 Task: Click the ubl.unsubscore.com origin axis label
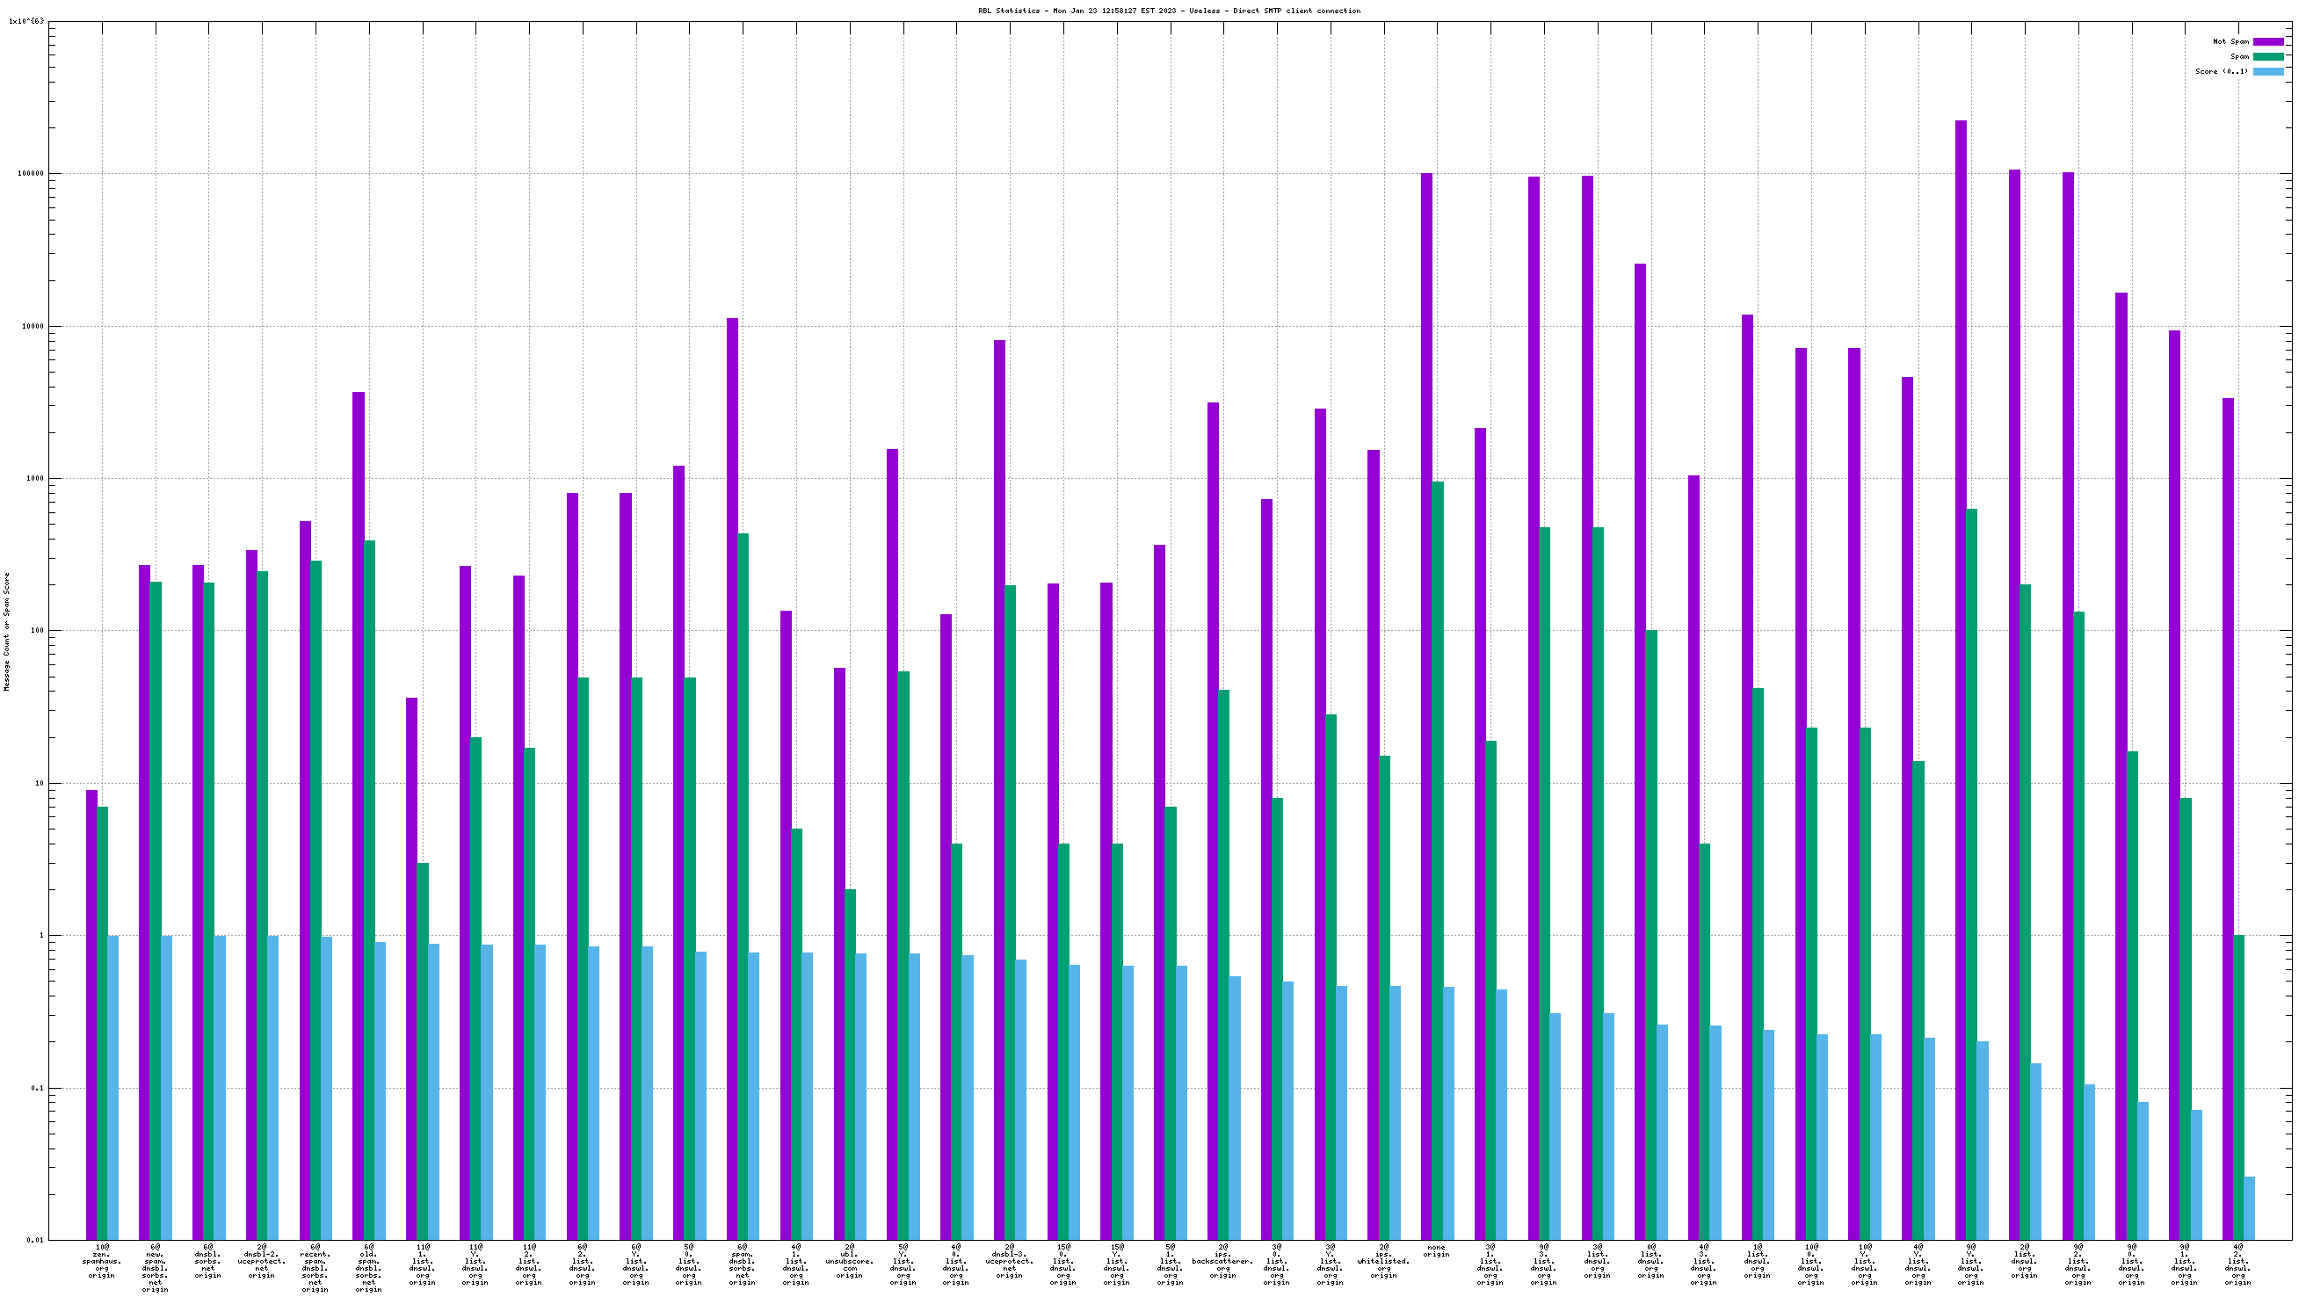(x=850, y=1260)
